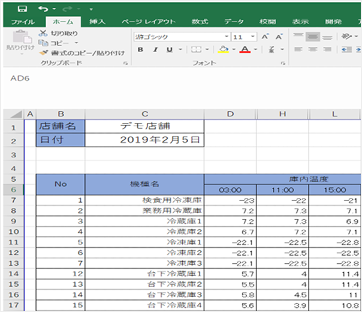Image resolution: width=362 pixels, height=312 pixels.
Task: Open the 校閲 ribbon tab
Action: (267, 22)
